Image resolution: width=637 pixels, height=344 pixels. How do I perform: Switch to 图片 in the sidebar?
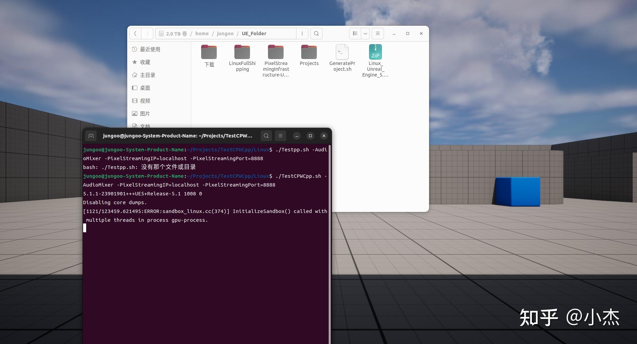pyautogui.click(x=145, y=113)
